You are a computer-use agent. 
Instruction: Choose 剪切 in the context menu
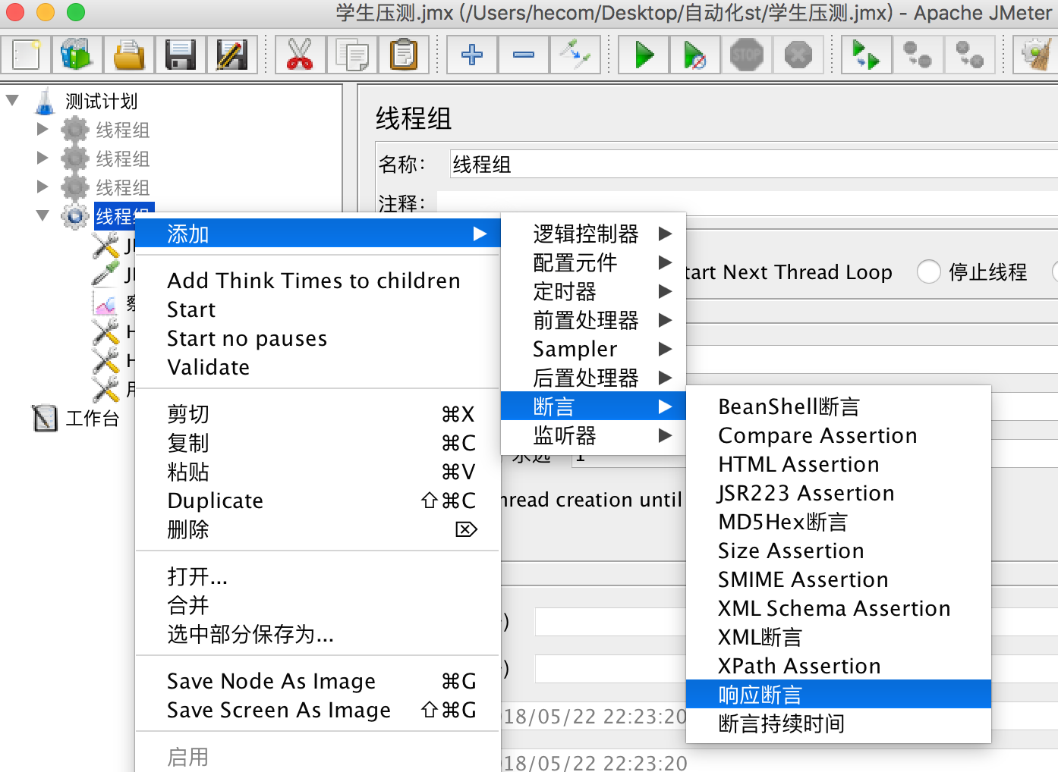(x=317, y=414)
